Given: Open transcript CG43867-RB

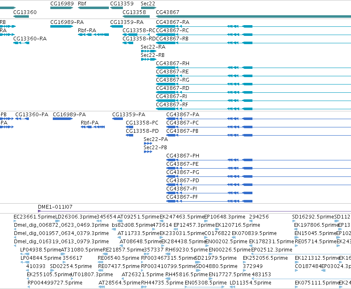Looking at the screenshot, I should click(x=172, y=38).
